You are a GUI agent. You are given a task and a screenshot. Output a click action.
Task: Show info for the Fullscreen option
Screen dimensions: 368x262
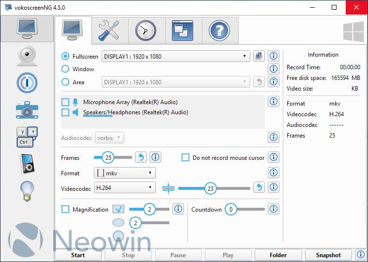[x=274, y=56]
